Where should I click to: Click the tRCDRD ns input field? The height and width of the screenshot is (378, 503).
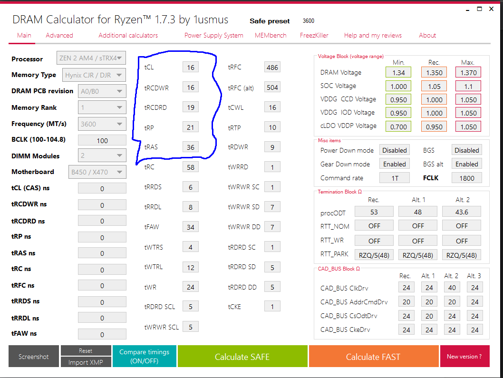click(102, 221)
